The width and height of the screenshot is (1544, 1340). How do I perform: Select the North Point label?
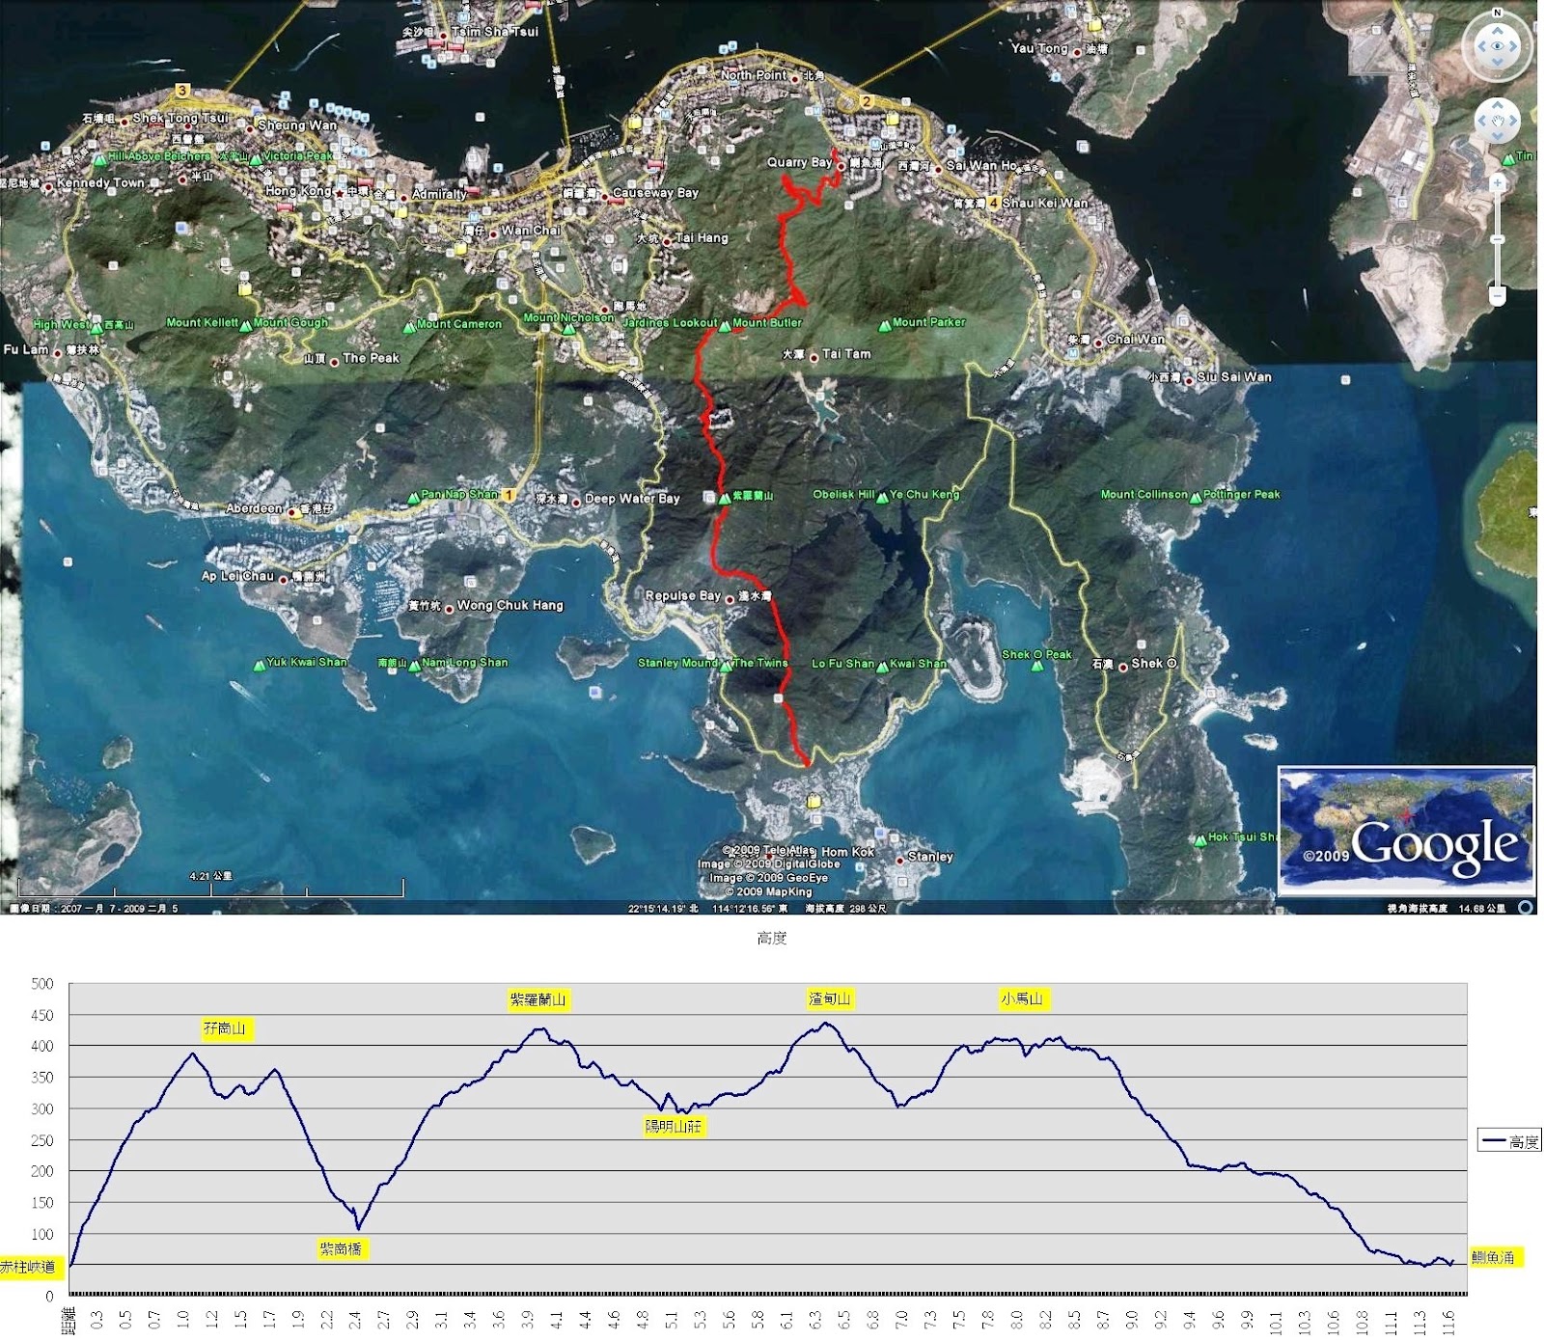coord(754,74)
